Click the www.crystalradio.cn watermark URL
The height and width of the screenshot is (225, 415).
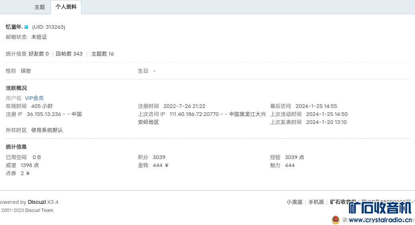pyautogui.click(x=380, y=220)
